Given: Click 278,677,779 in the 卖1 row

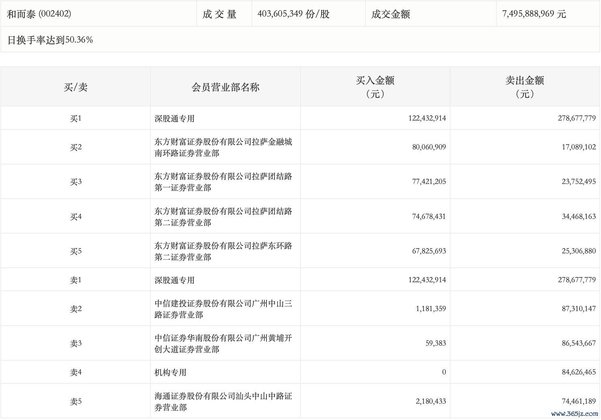Looking at the screenshot, I should [577, 280].
